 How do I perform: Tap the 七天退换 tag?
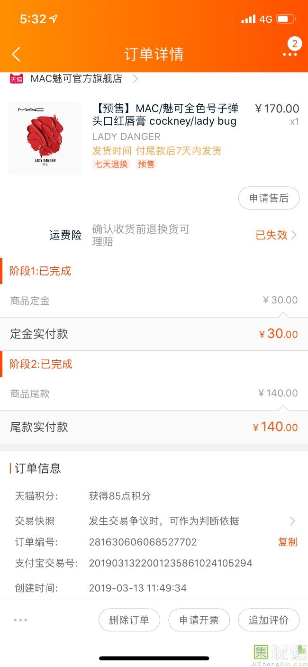pyautogui.click(x=111, y=164)
